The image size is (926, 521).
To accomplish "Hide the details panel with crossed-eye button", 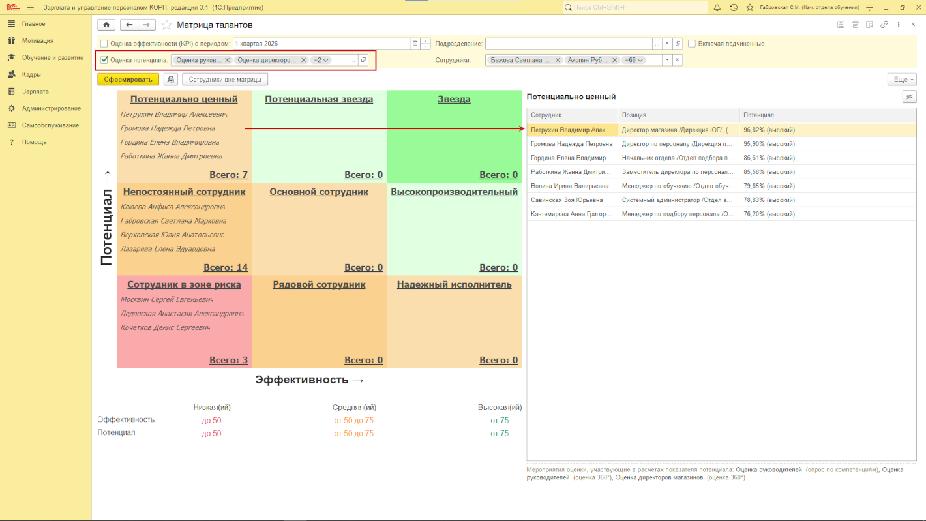I will pos(909,97).
